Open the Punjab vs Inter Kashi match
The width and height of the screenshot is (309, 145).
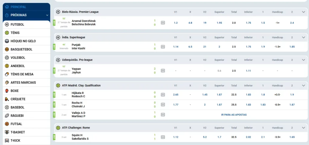(x=78, y=47)
